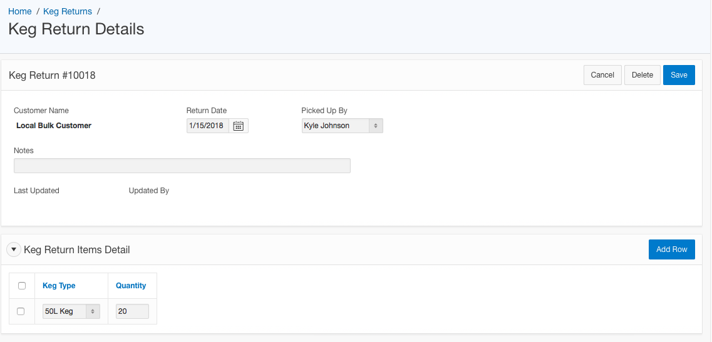Toggle the select-all rows checkbox in header

pyautogui.click(x=22, y=286)
